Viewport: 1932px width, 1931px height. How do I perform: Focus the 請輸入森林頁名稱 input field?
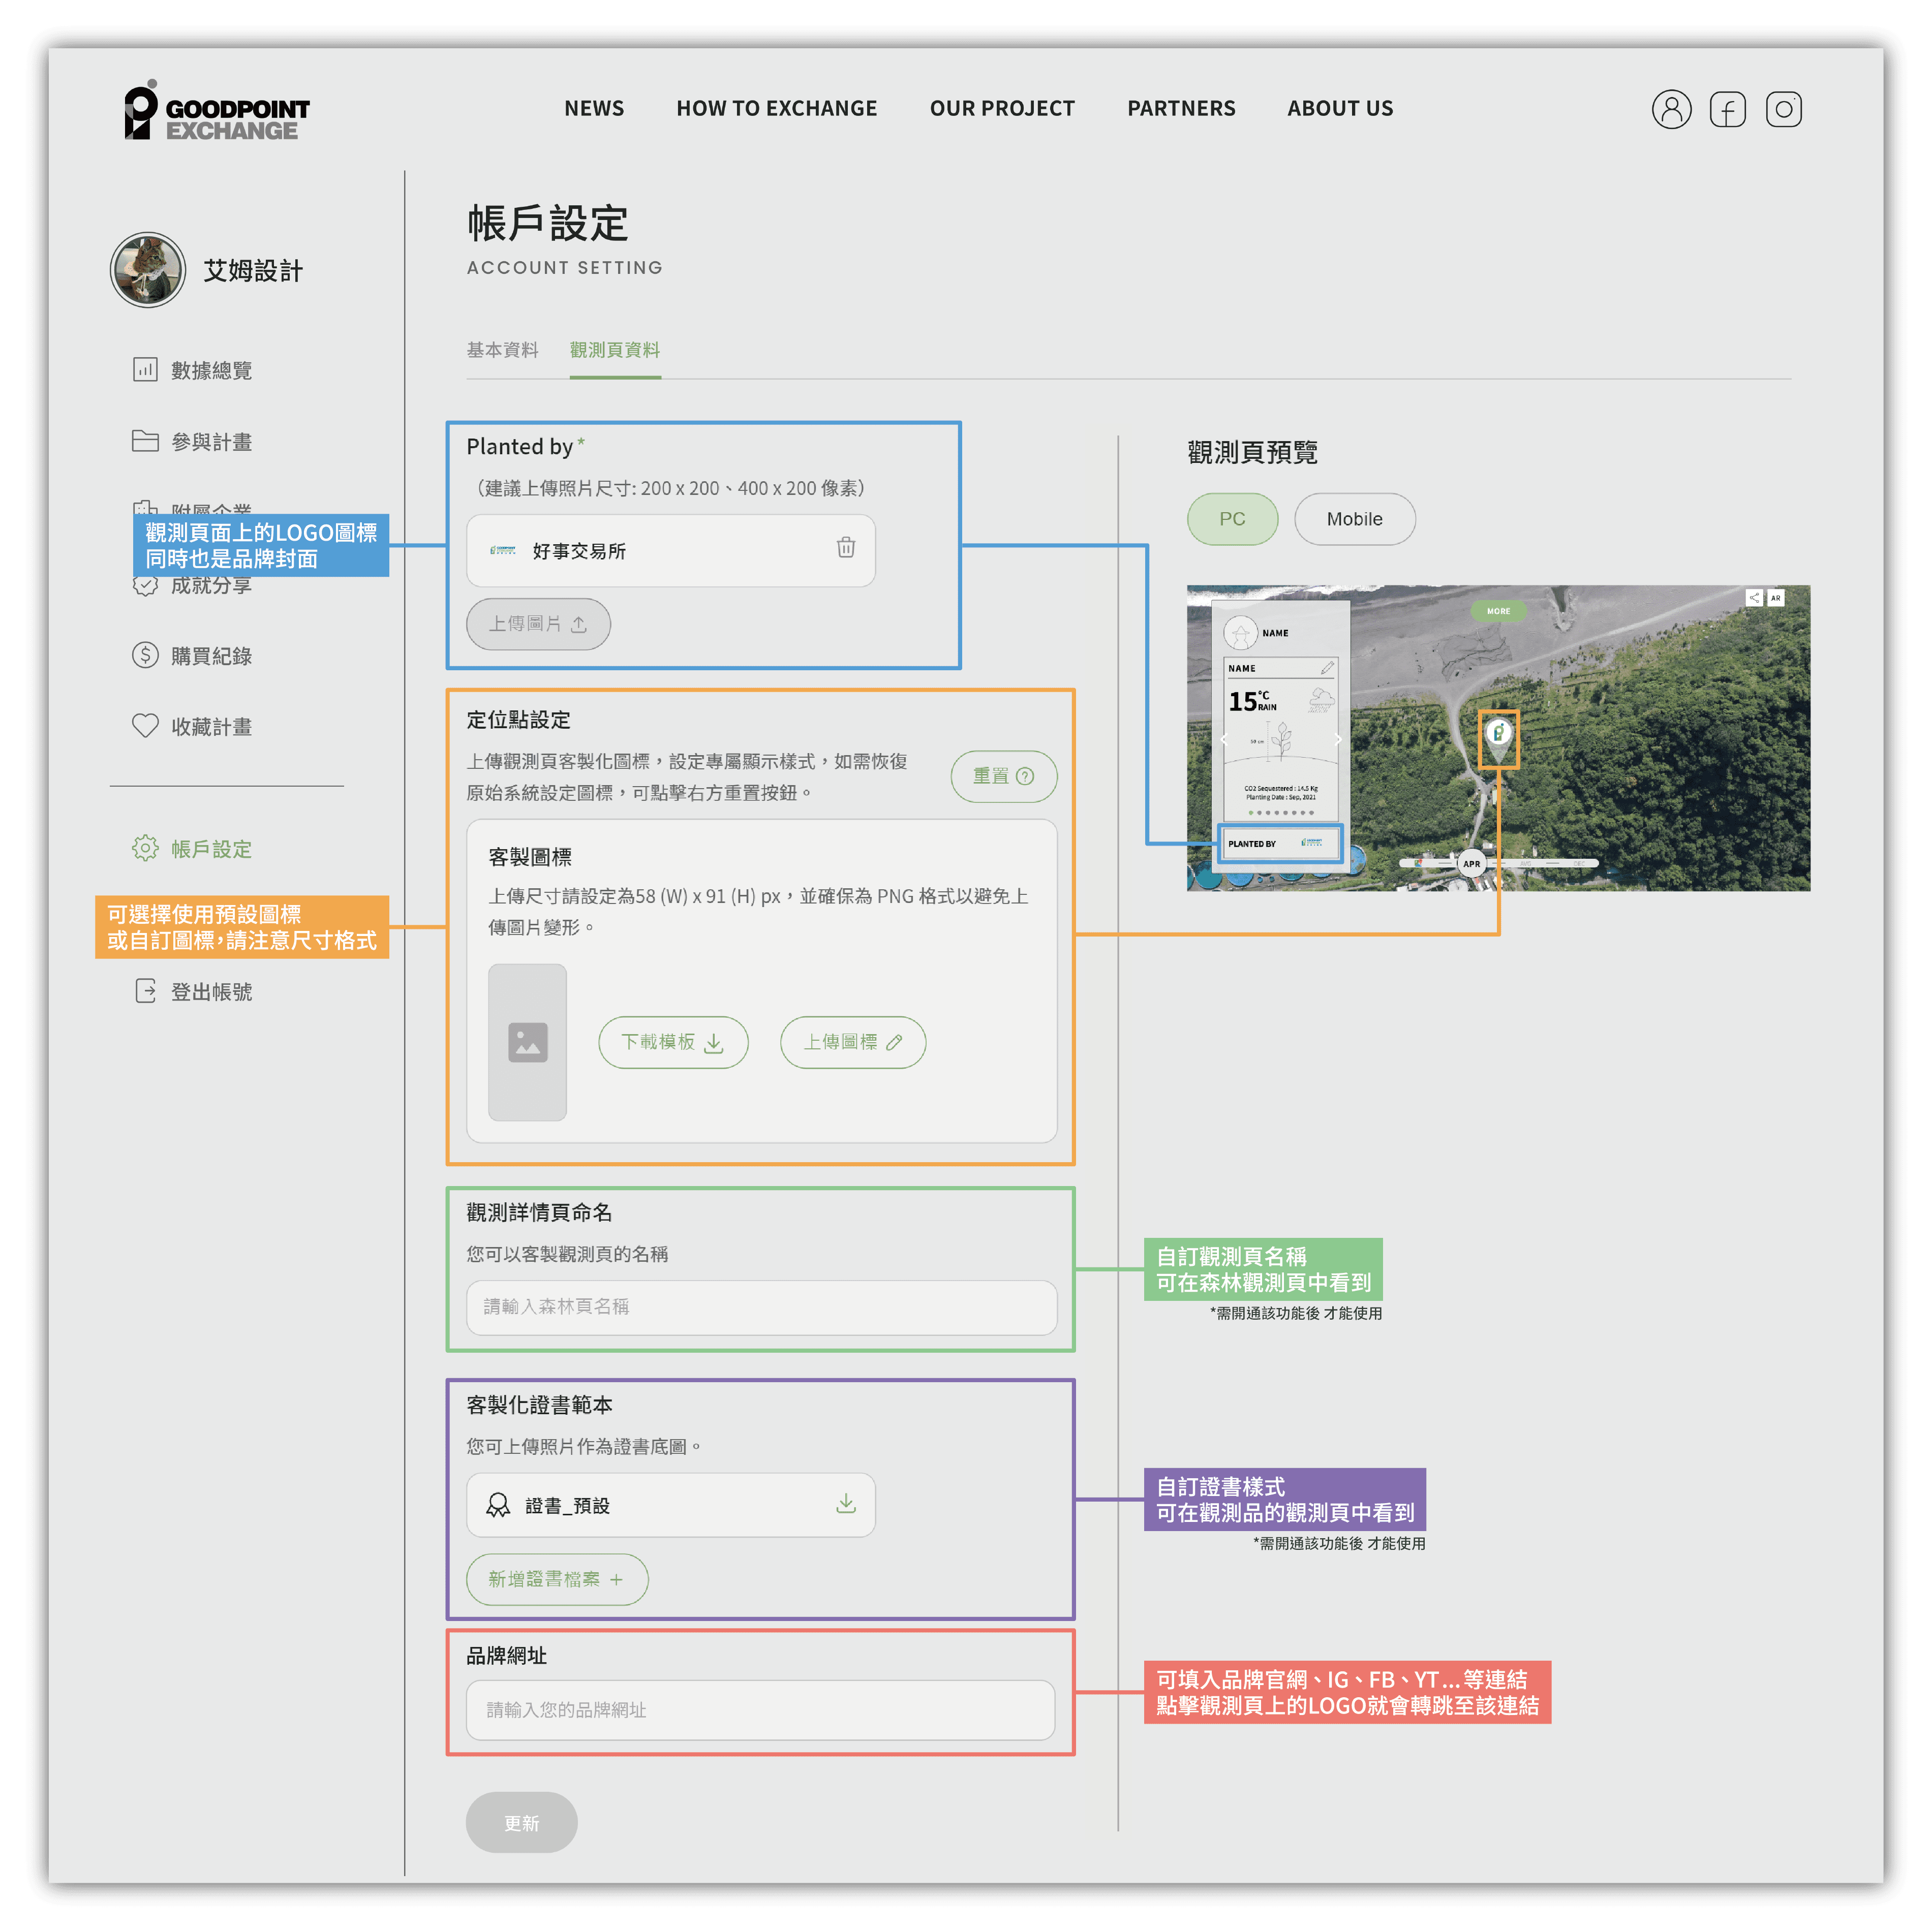coord(761,1307)
